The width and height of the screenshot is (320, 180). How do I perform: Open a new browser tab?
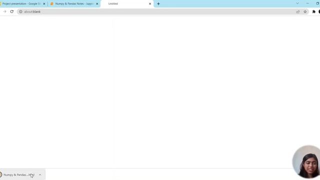(158, 3)
